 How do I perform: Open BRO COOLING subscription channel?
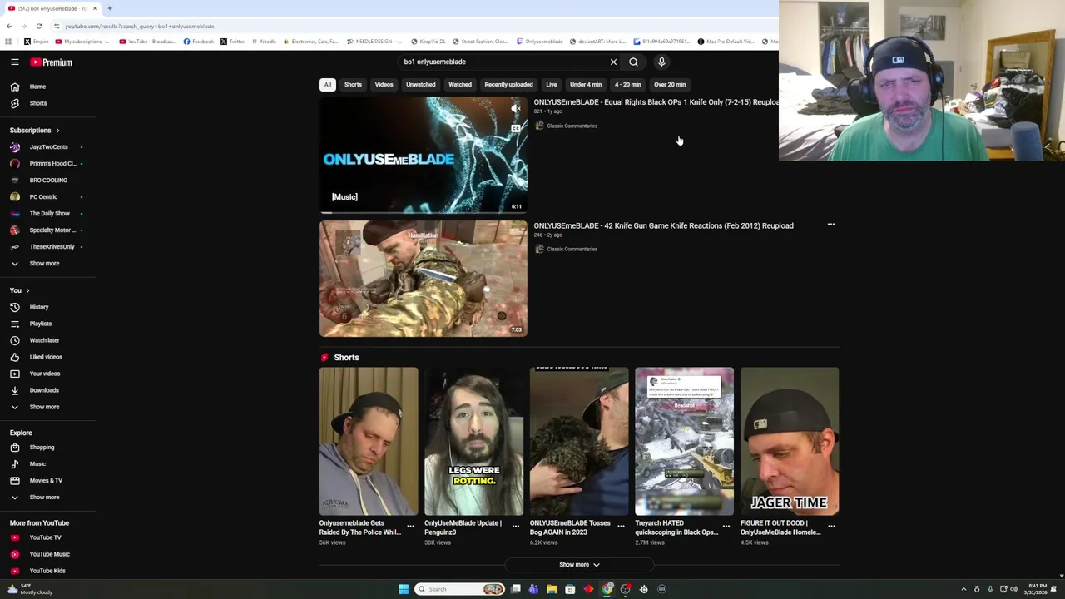[47, 181]
